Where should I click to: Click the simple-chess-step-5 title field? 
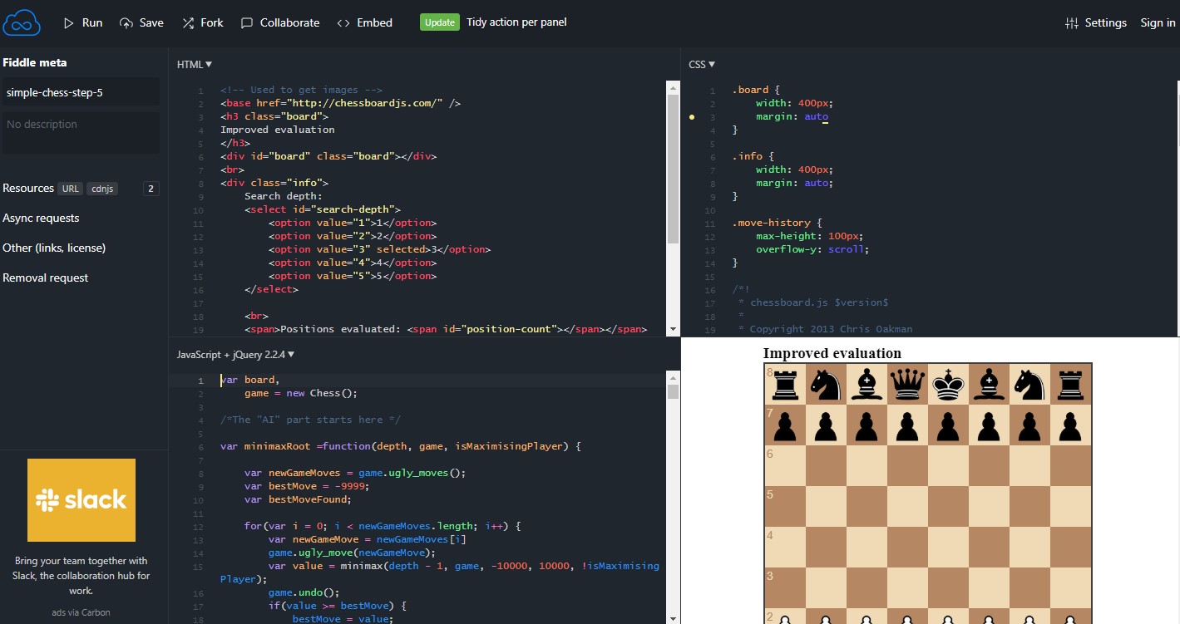81,91
